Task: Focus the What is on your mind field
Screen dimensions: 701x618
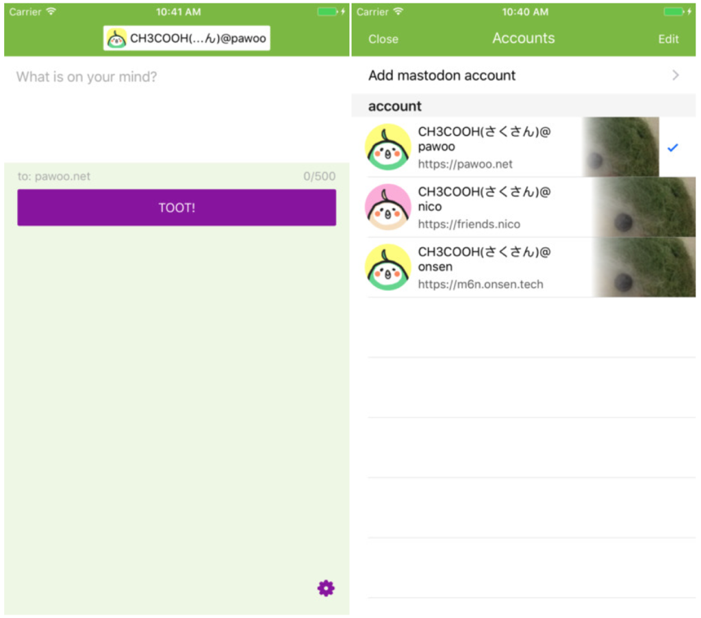Action: click(177, 110)
